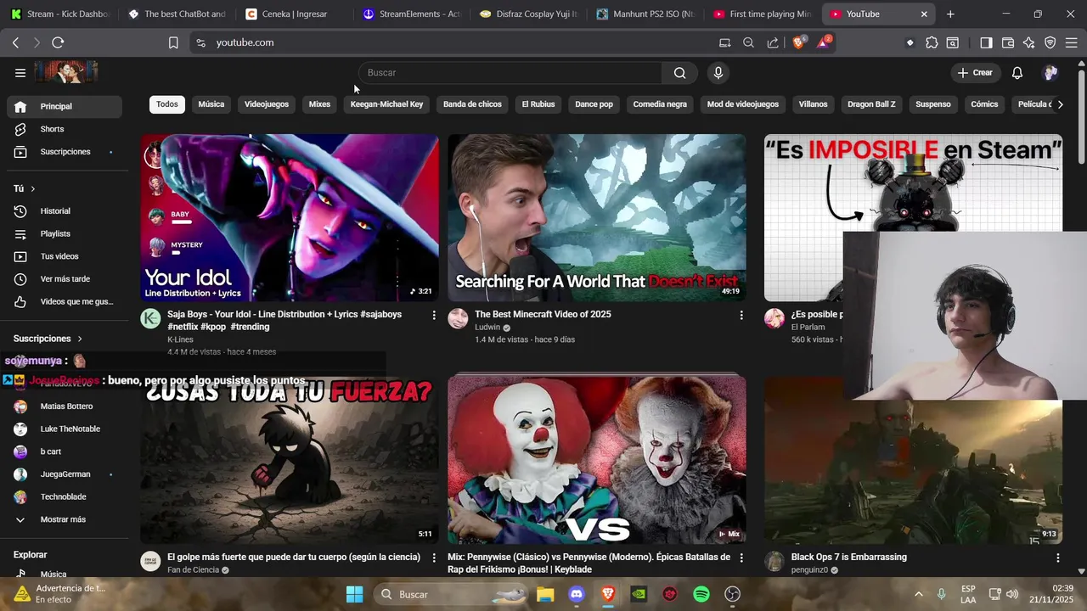The height and width of the screenshot is (611, 1087).
Task: Select the El Rubius filter chip
Action: pyautogui.click(x=538, y=104)
